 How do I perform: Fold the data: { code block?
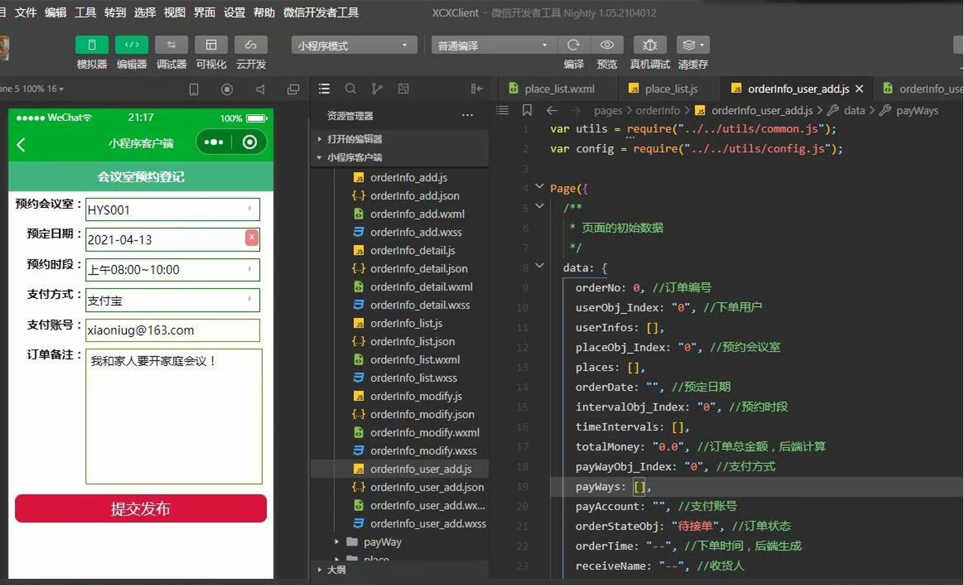pos(540,266)
